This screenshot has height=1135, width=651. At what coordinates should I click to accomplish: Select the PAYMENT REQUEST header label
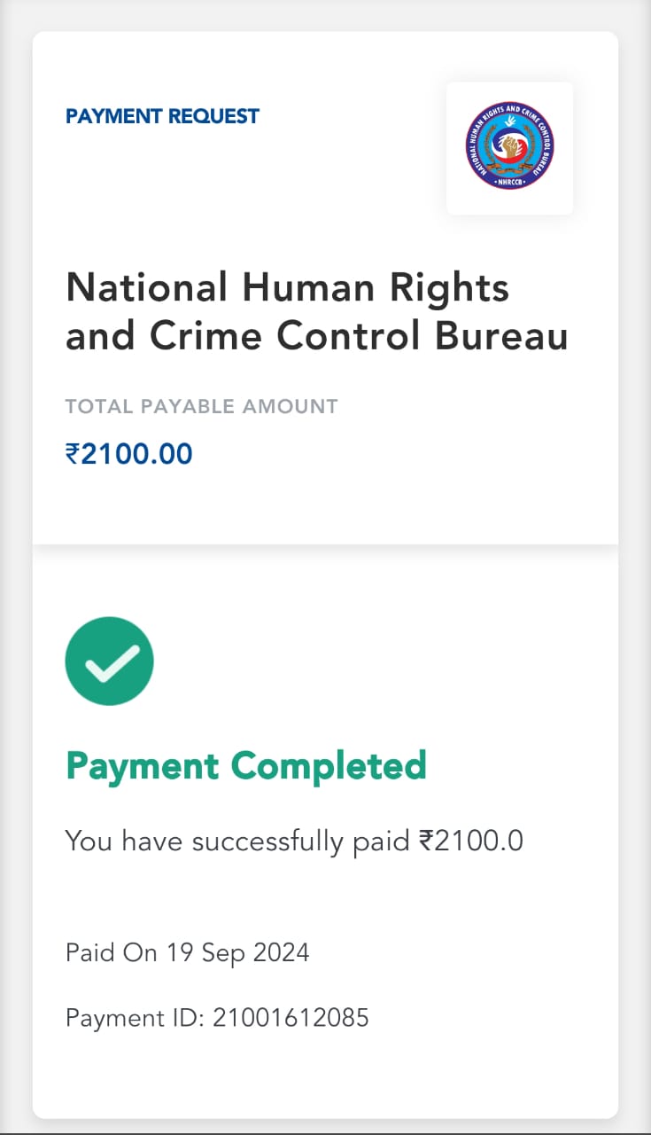click(162, 116)
